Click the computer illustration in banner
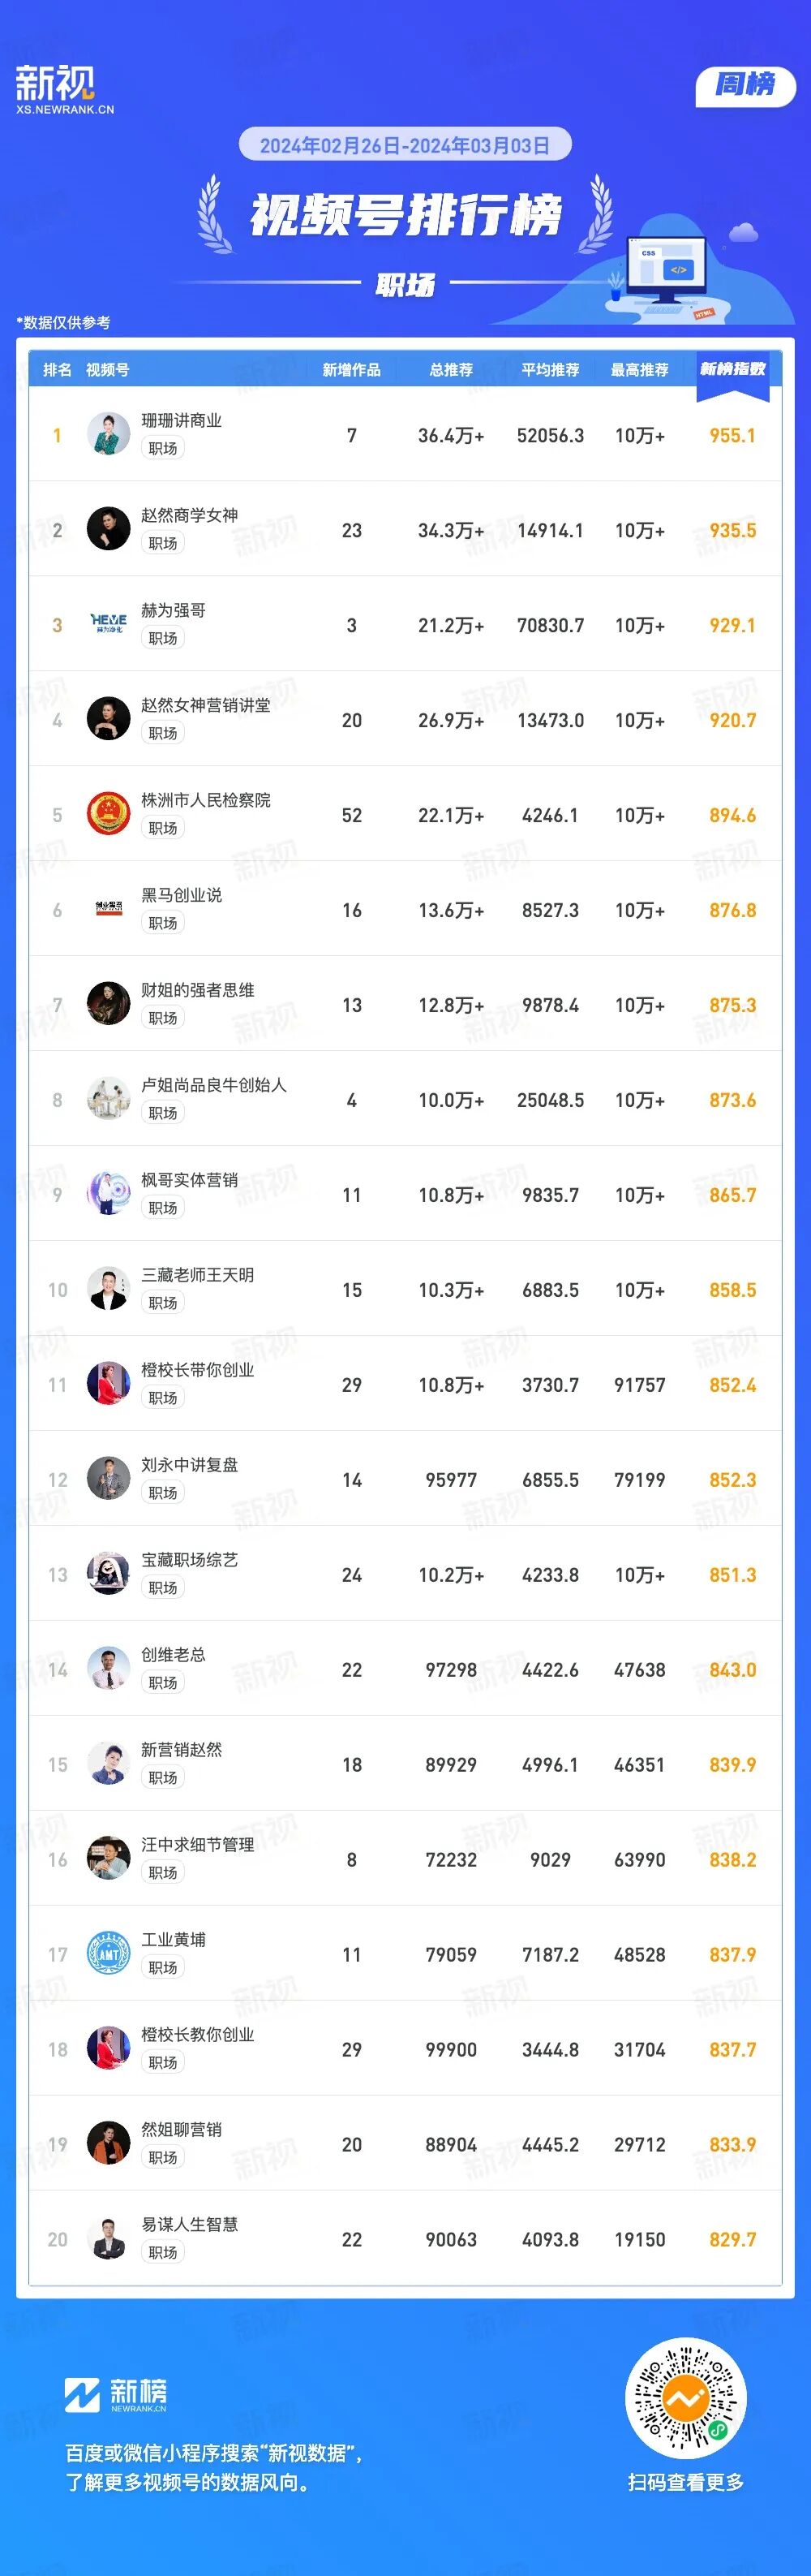 [x=664, y=270]
